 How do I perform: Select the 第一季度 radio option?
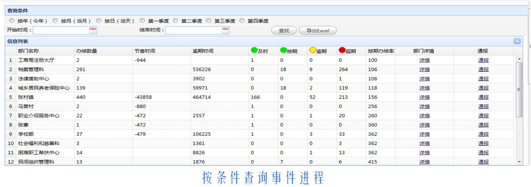click(142, 20)
